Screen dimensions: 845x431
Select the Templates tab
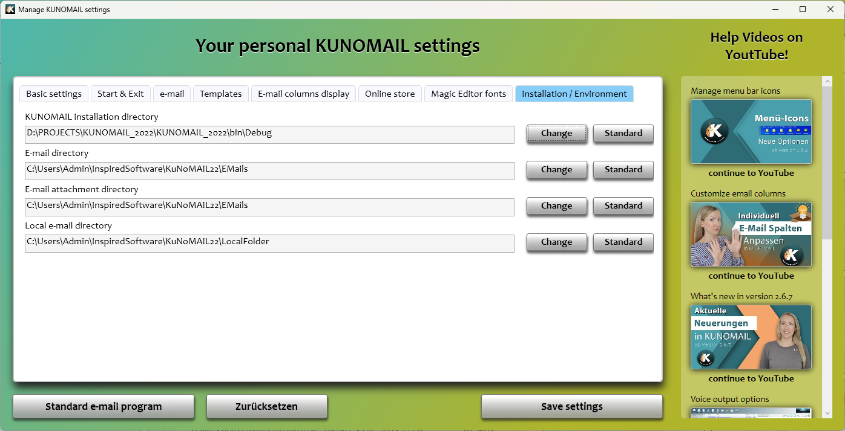[x=221, y=94]
